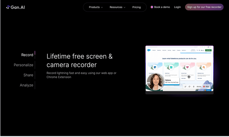Screen dimensions: 229x137
Task: Open the Pricing page
Action: point(136,7)
